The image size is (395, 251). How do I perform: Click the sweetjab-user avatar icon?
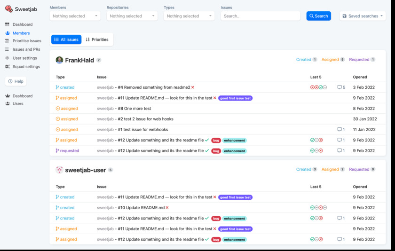(59, 170)
